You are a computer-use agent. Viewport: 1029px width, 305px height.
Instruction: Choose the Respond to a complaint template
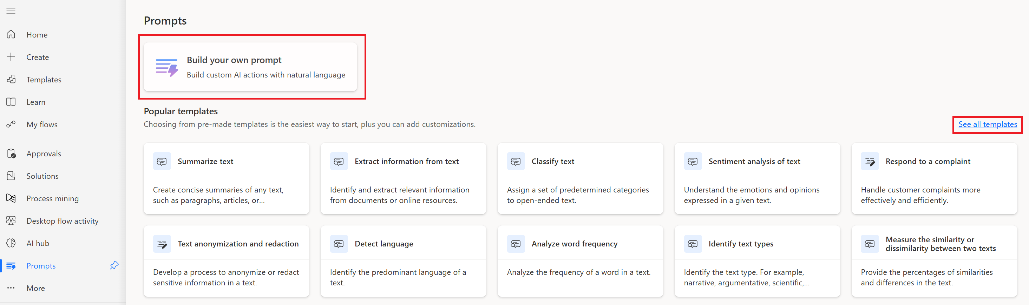pos(934,178)
